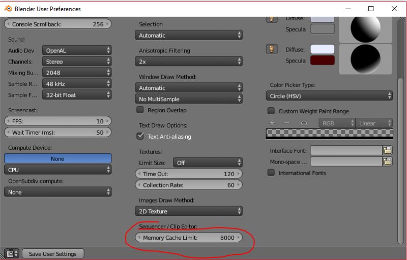Viewport: 407px width, 260px height.
Task: Select None as the Compute Device
Action: pos(57,158)
